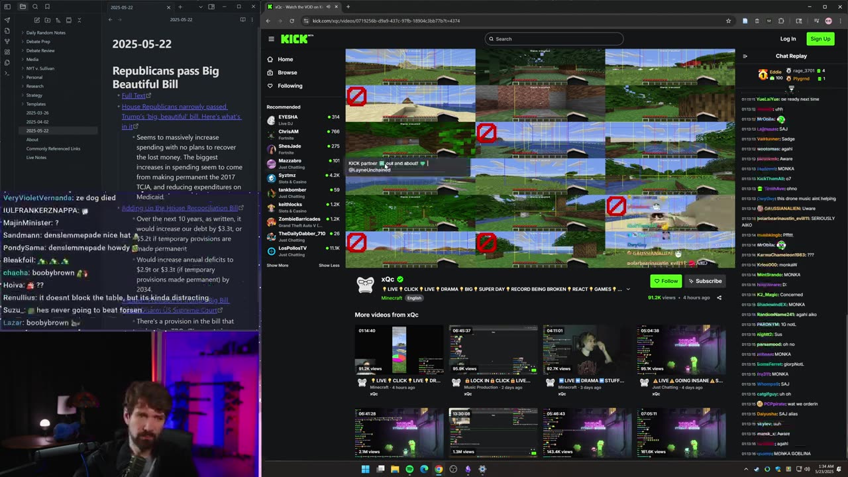
Task: Click the Log In button
Action: point(788,38)
